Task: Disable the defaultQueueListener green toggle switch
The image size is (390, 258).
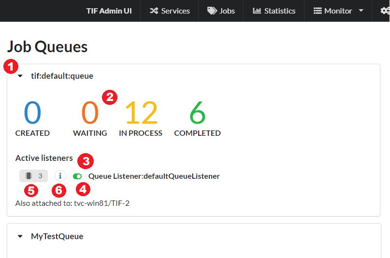Action: pyautogui.click(x=77, y=176)
